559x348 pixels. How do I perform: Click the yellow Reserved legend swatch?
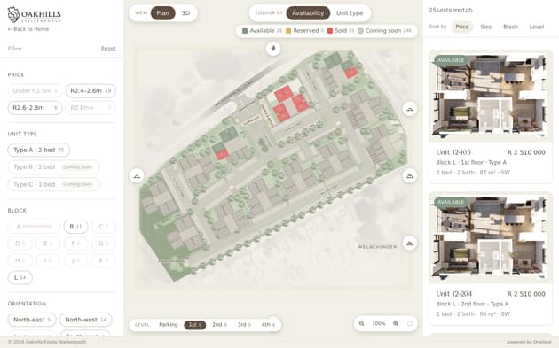tap(288, 31)
